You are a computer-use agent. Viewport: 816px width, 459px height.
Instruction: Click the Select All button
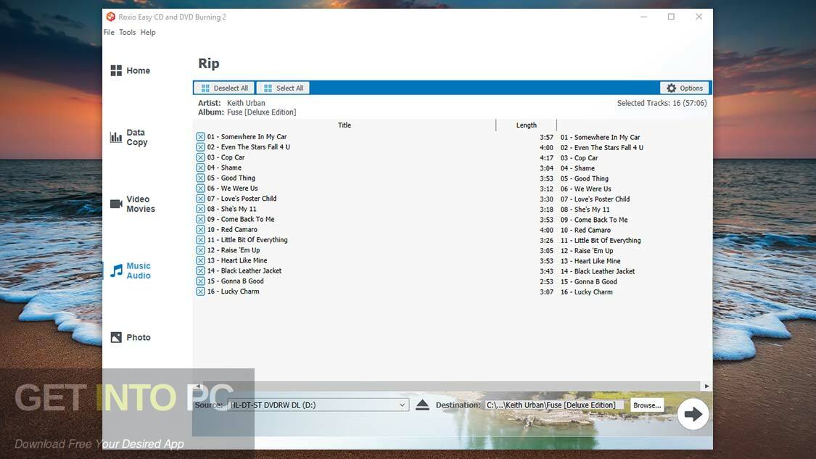pyautogui.click(x=283, y=88)
